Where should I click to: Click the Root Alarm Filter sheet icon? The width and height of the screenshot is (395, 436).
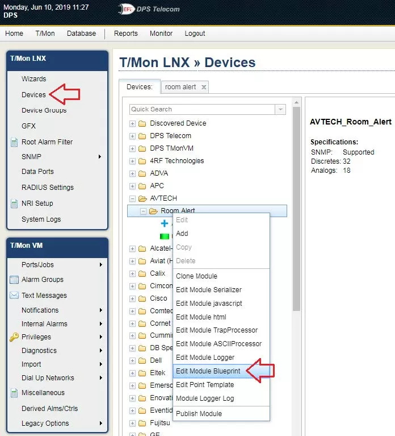[x=14, y=142]
